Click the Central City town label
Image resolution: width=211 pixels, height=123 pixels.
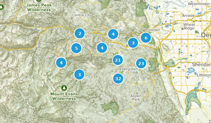click(x=82, y=15)
